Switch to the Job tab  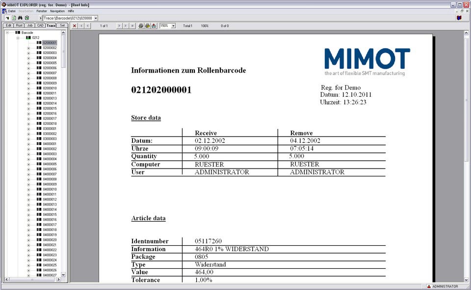click(x=30, y=26)
